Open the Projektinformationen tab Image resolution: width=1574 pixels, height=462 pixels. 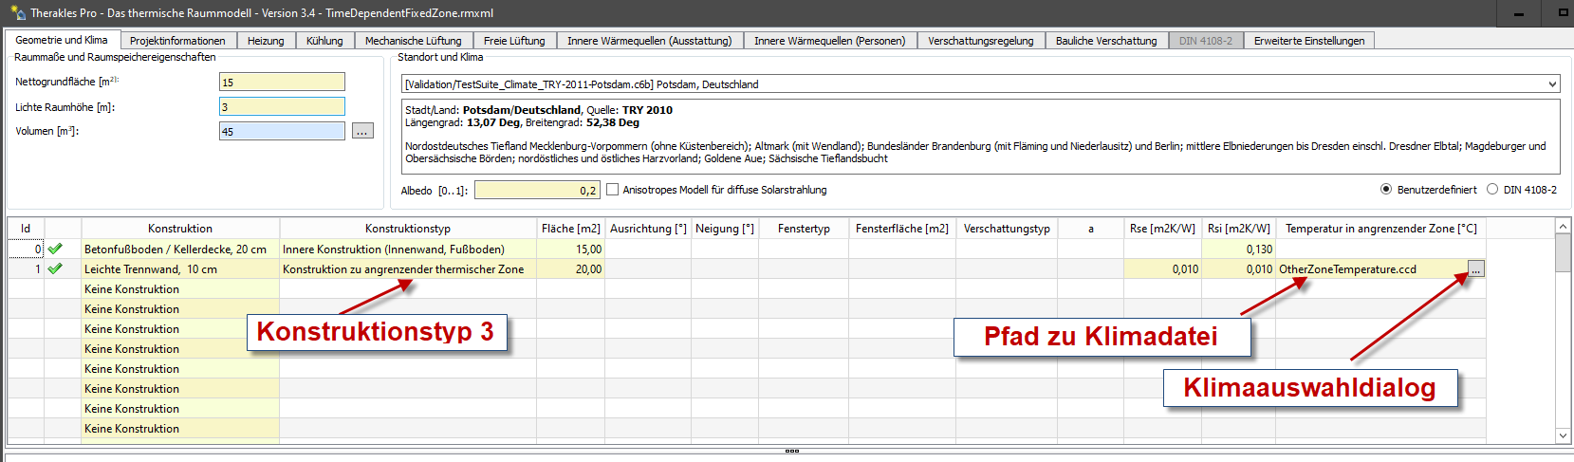(x=177, y=41)
